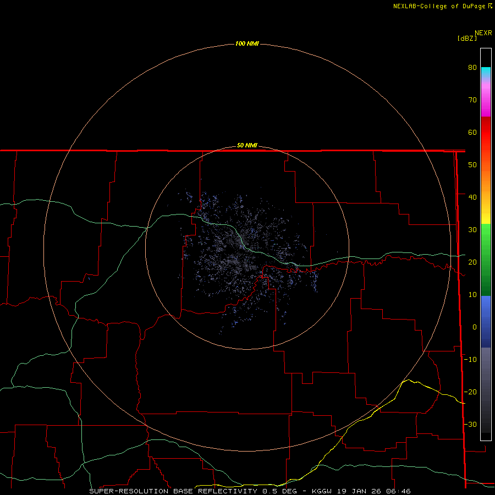Image resolution: width=495 pixels, height=495 pixels.
Task: Click the KGGW station identifier in the caption
Action: tap(322, 491)
